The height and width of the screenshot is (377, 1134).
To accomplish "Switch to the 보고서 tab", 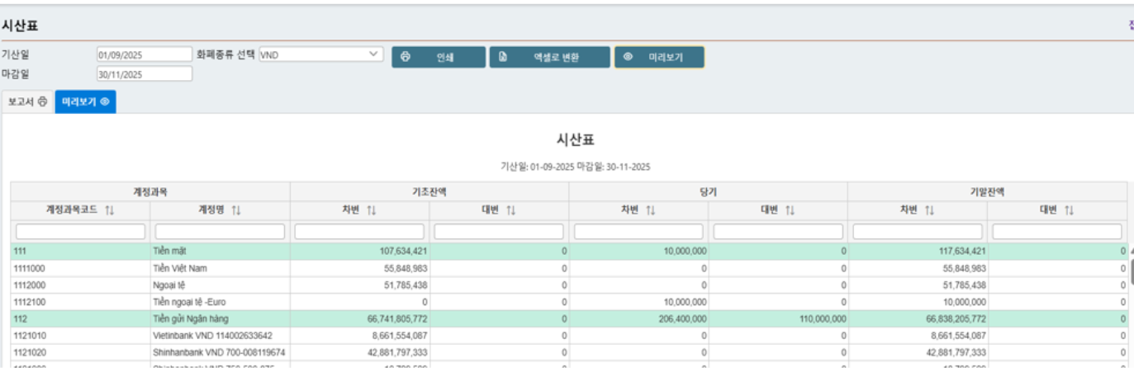I will [x=27, y=102].
